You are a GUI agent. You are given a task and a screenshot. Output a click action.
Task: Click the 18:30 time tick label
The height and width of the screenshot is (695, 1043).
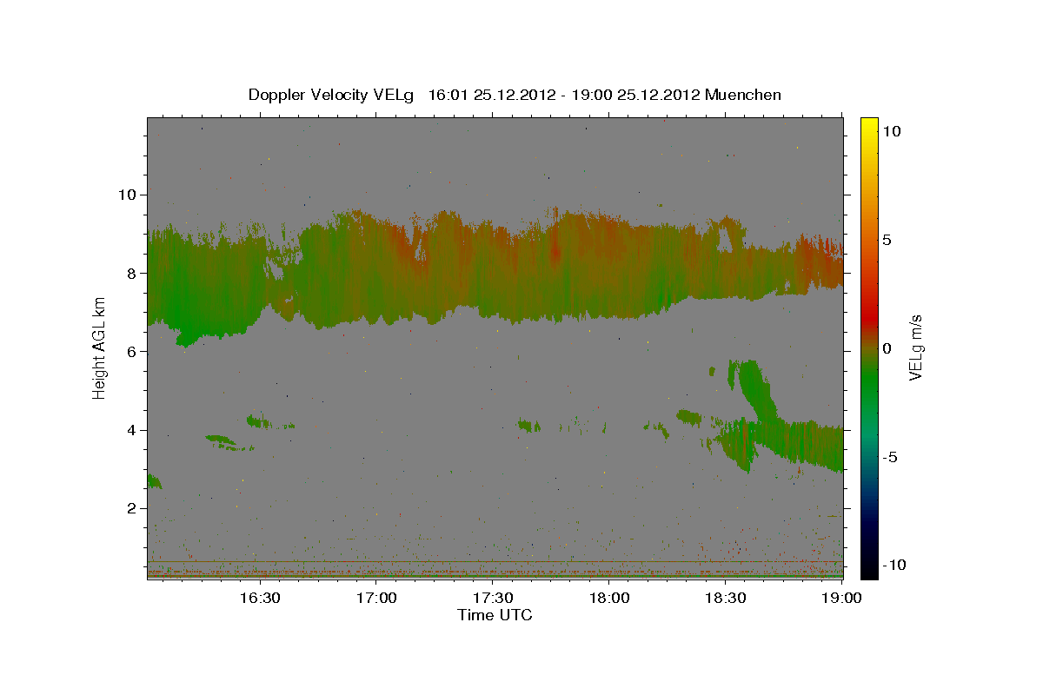(x=726, y=598)
